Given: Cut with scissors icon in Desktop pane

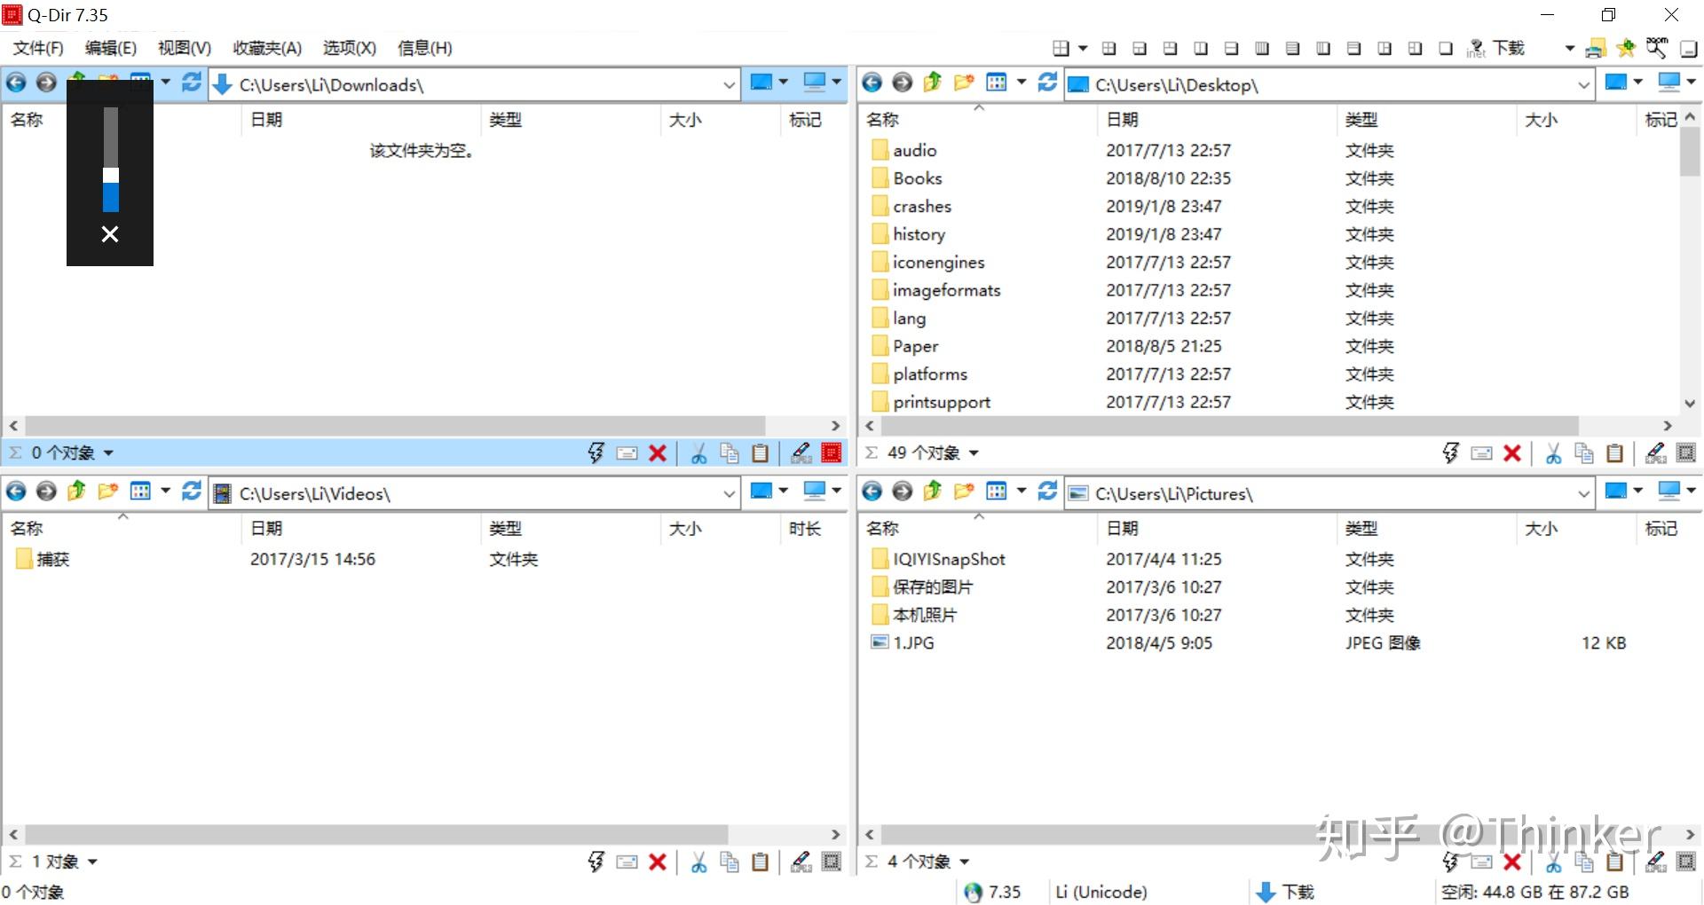Looking at the screenshot, I should (x=1553, y=453).
